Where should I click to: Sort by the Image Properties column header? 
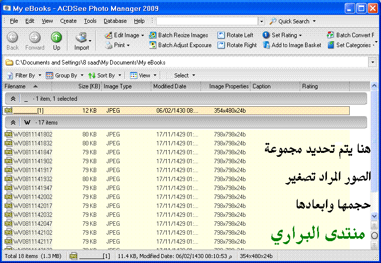click(x=226, y=86)
